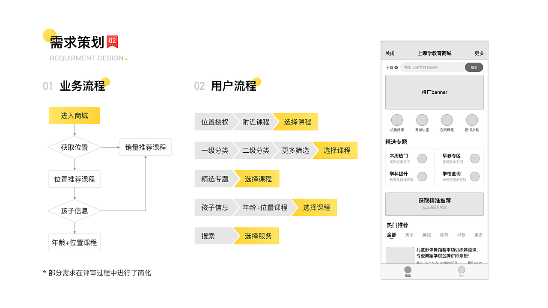Click the 位置授权 step

click(x=215, y=122)
